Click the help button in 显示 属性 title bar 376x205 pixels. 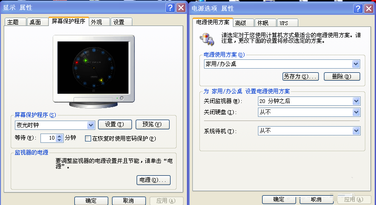171,8
